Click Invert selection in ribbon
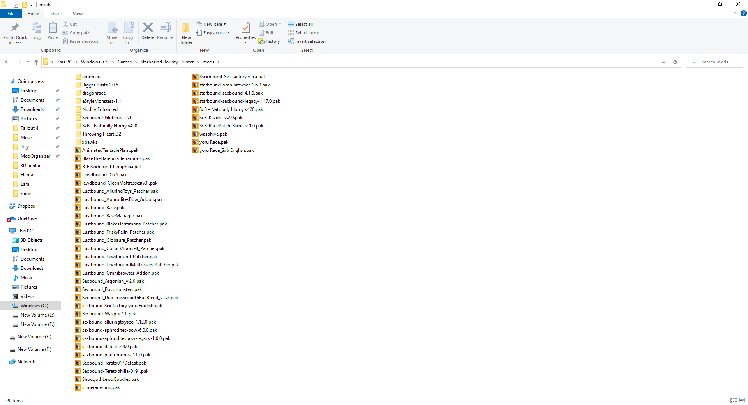748x405 pixels. (x=307, y=41)
